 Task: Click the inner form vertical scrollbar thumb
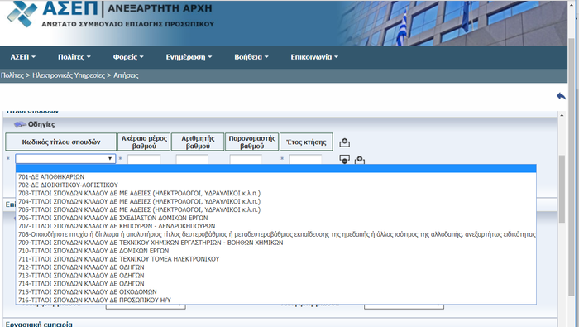click(x=562, y=189)
